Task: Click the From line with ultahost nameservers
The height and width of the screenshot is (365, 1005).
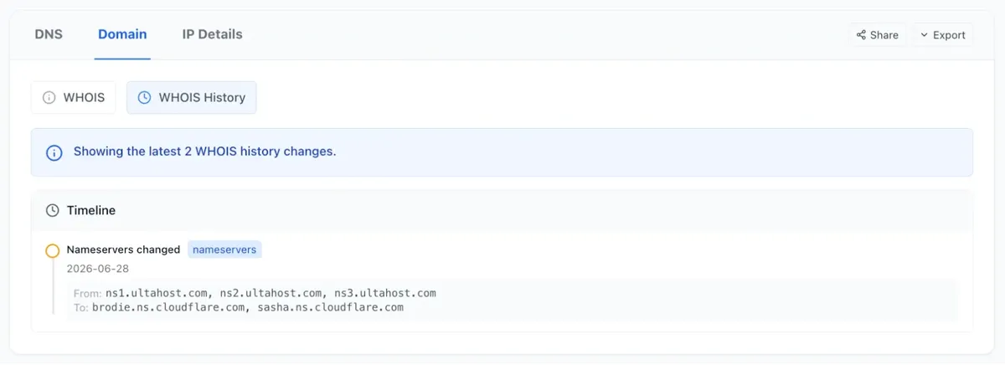Action: point(255,293)
